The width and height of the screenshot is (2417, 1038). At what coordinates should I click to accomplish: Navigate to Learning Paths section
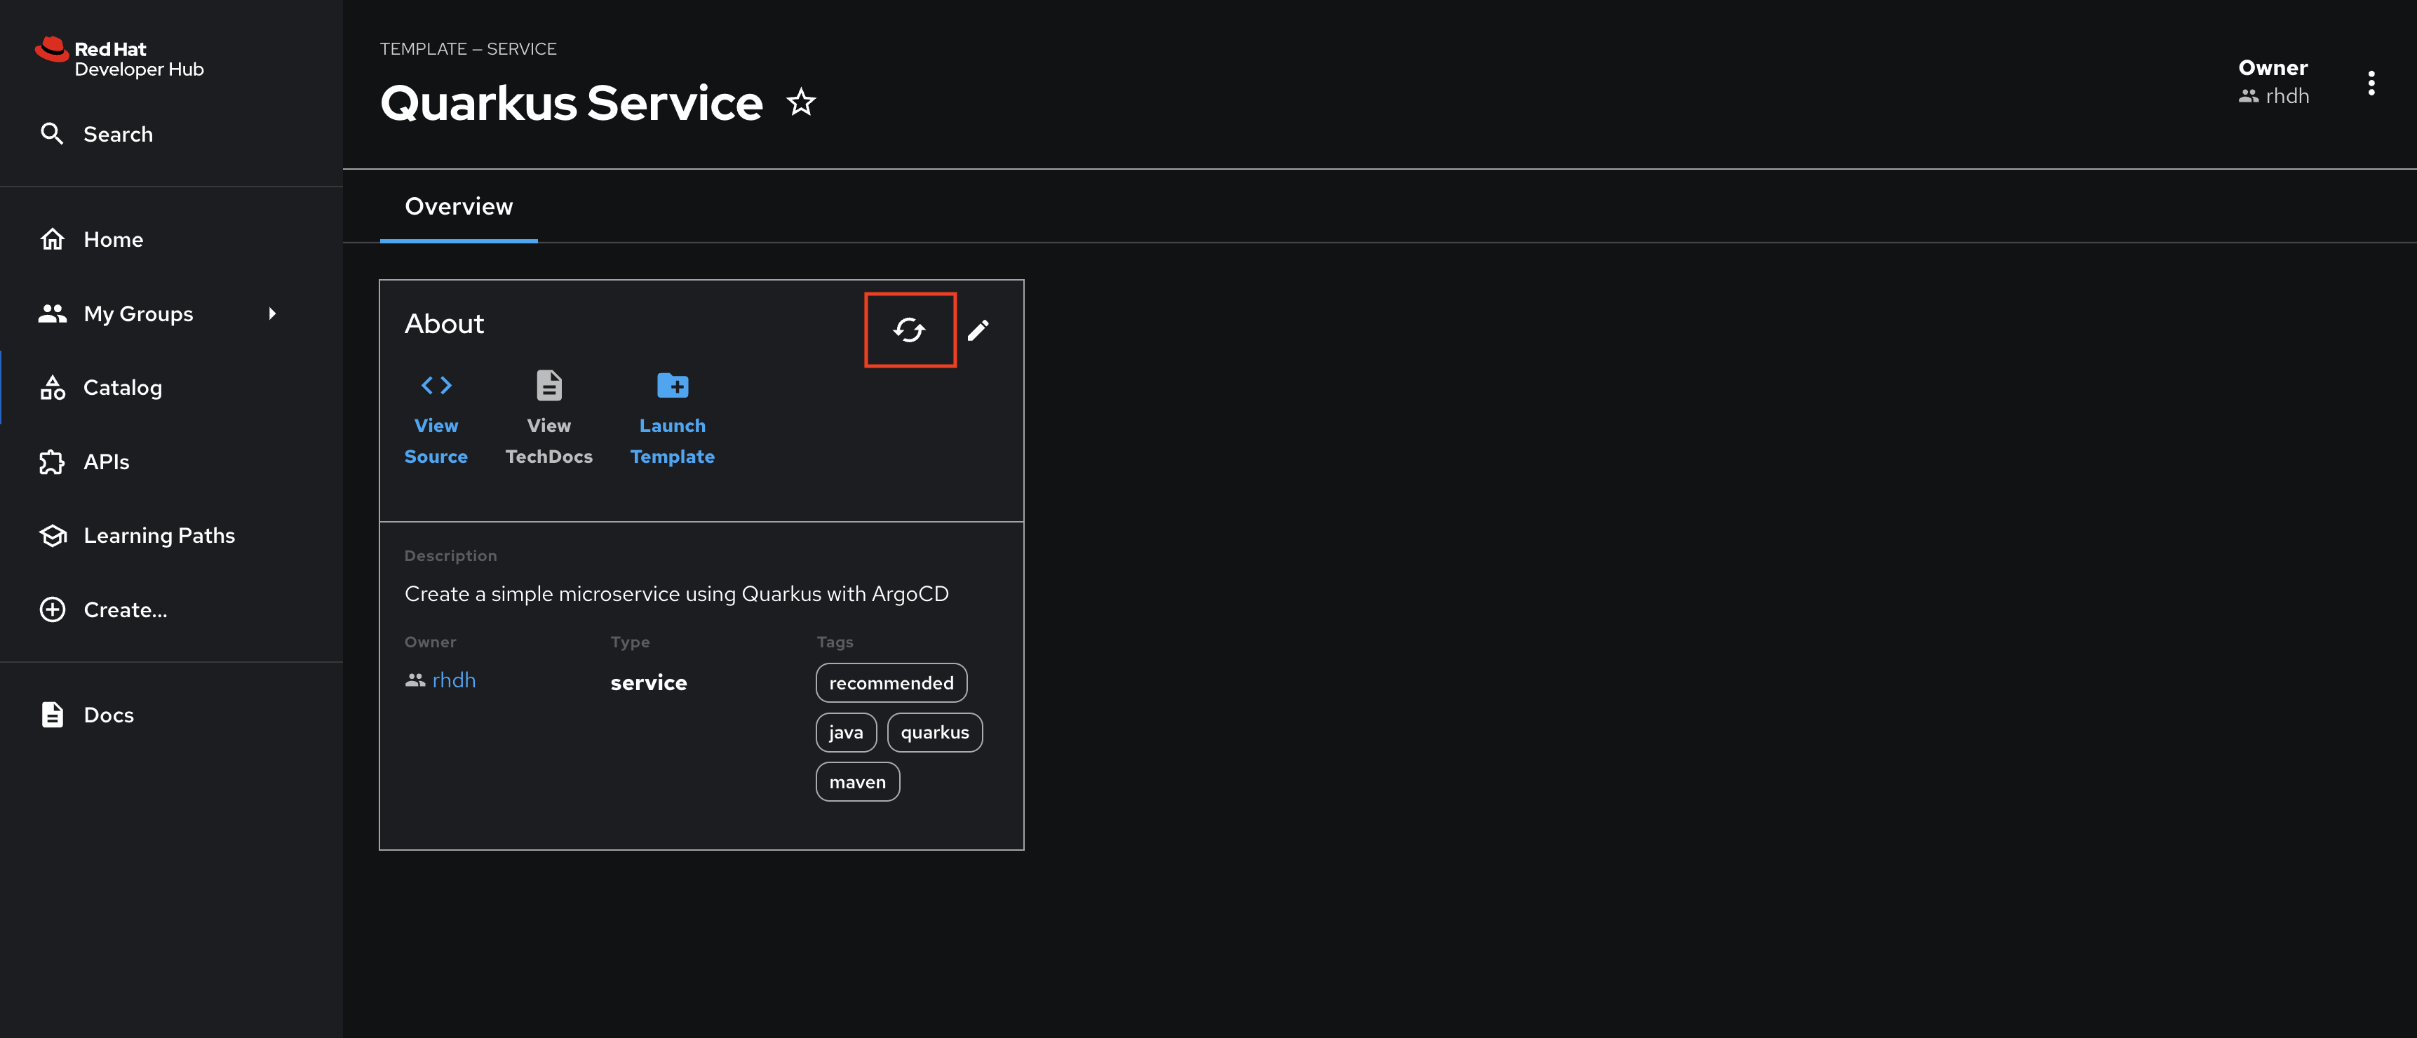(x=159, y=535)
